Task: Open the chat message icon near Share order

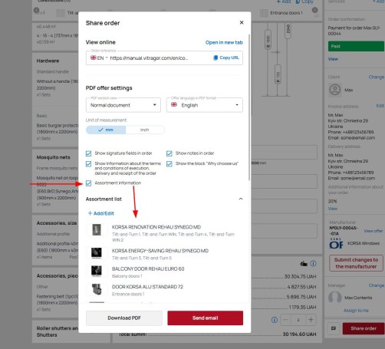Action: (334, 328)
